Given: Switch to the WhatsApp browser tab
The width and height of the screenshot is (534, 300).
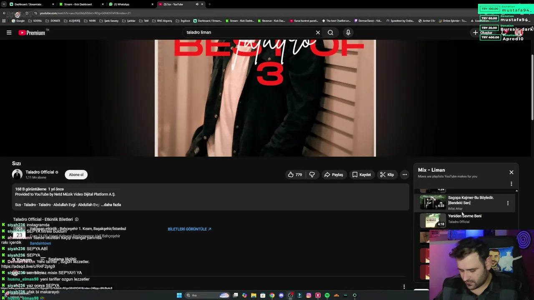Looking at the screenshot, I should pyautogui.click(x=131, y=4).
